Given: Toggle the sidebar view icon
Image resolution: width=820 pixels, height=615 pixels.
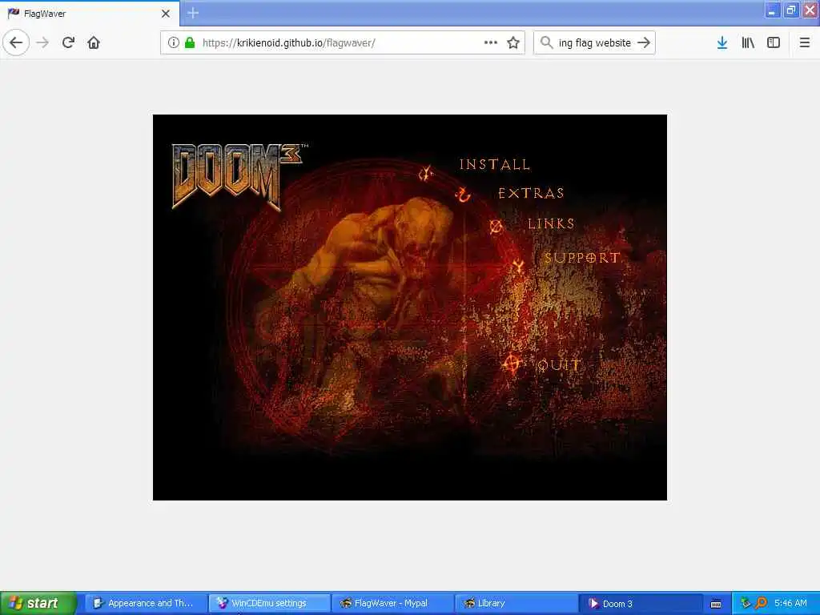Looking at the screenshot, I should point(774,42).
